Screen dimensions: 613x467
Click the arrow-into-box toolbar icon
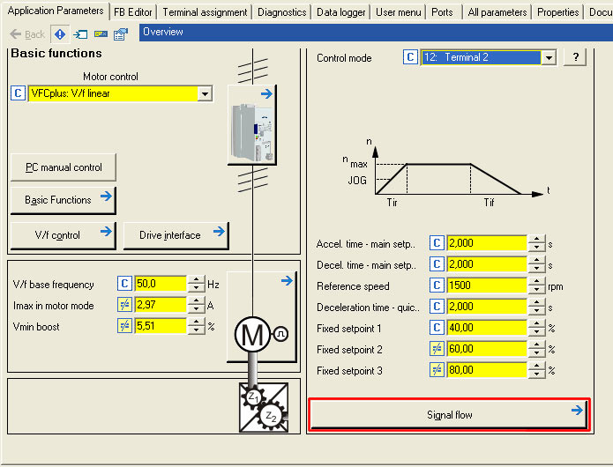click(x=80, y=34)
